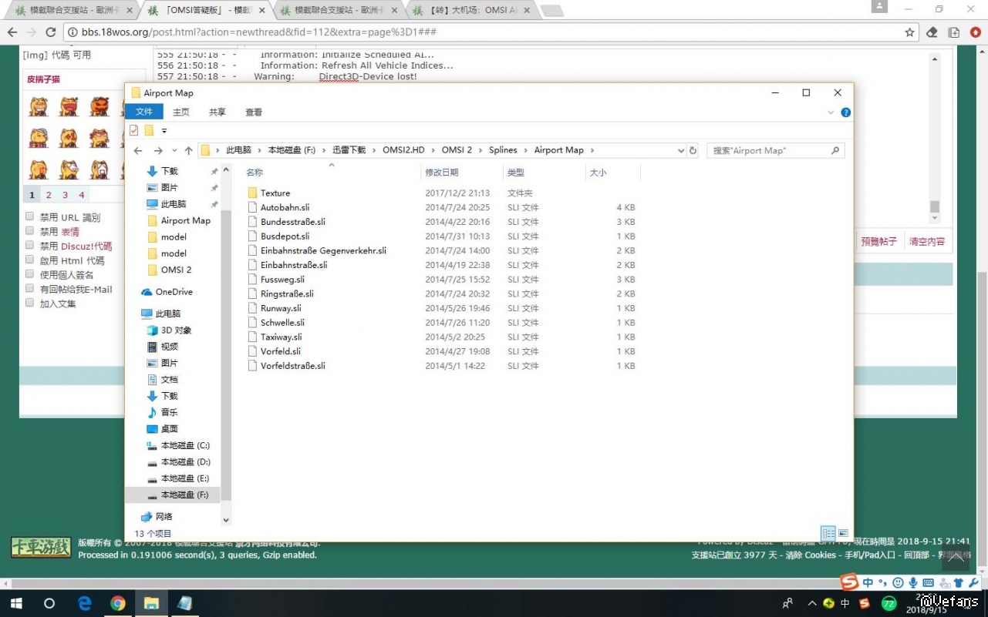Click the search Airport Map box
Viewport: 988px width, 617px height.
(x=769, y=151)
